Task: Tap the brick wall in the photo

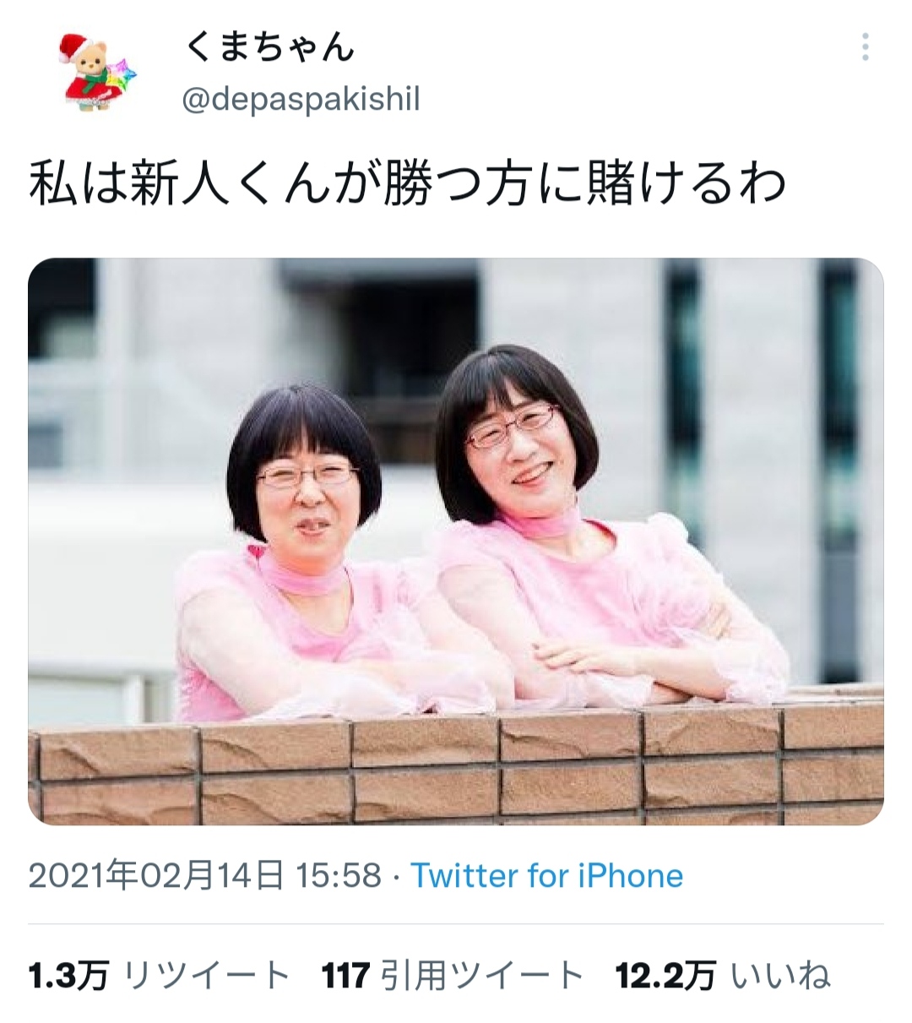Action: pos(456,765)
